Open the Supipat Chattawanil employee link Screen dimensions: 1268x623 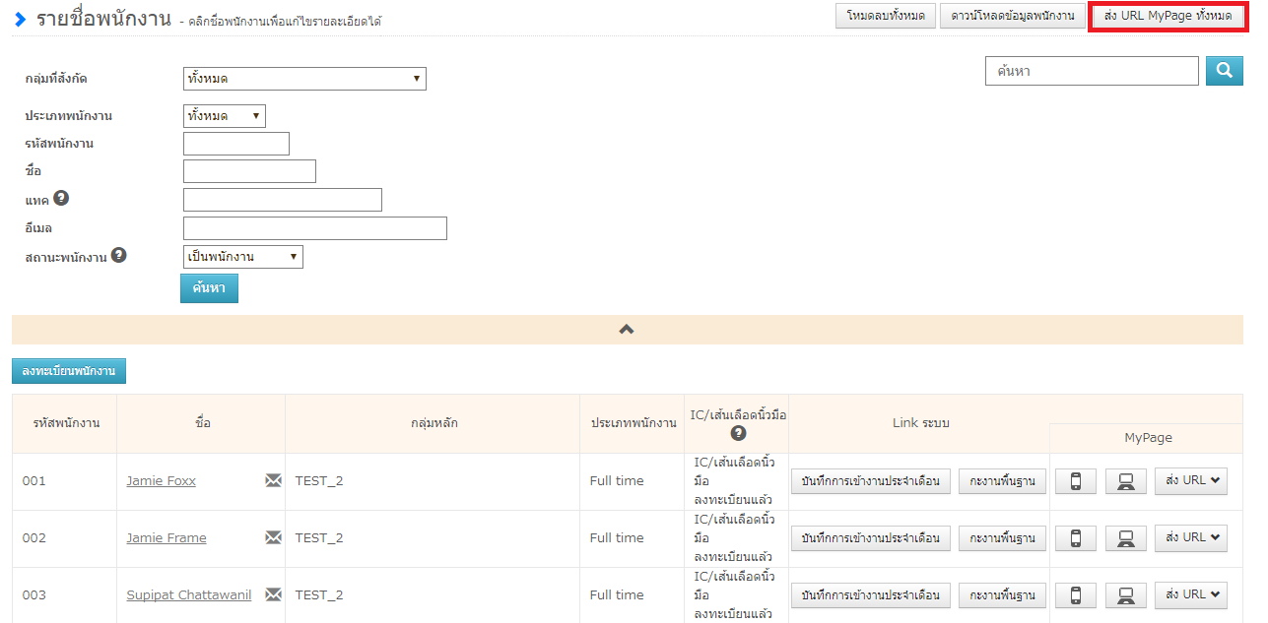pos(188,595)
